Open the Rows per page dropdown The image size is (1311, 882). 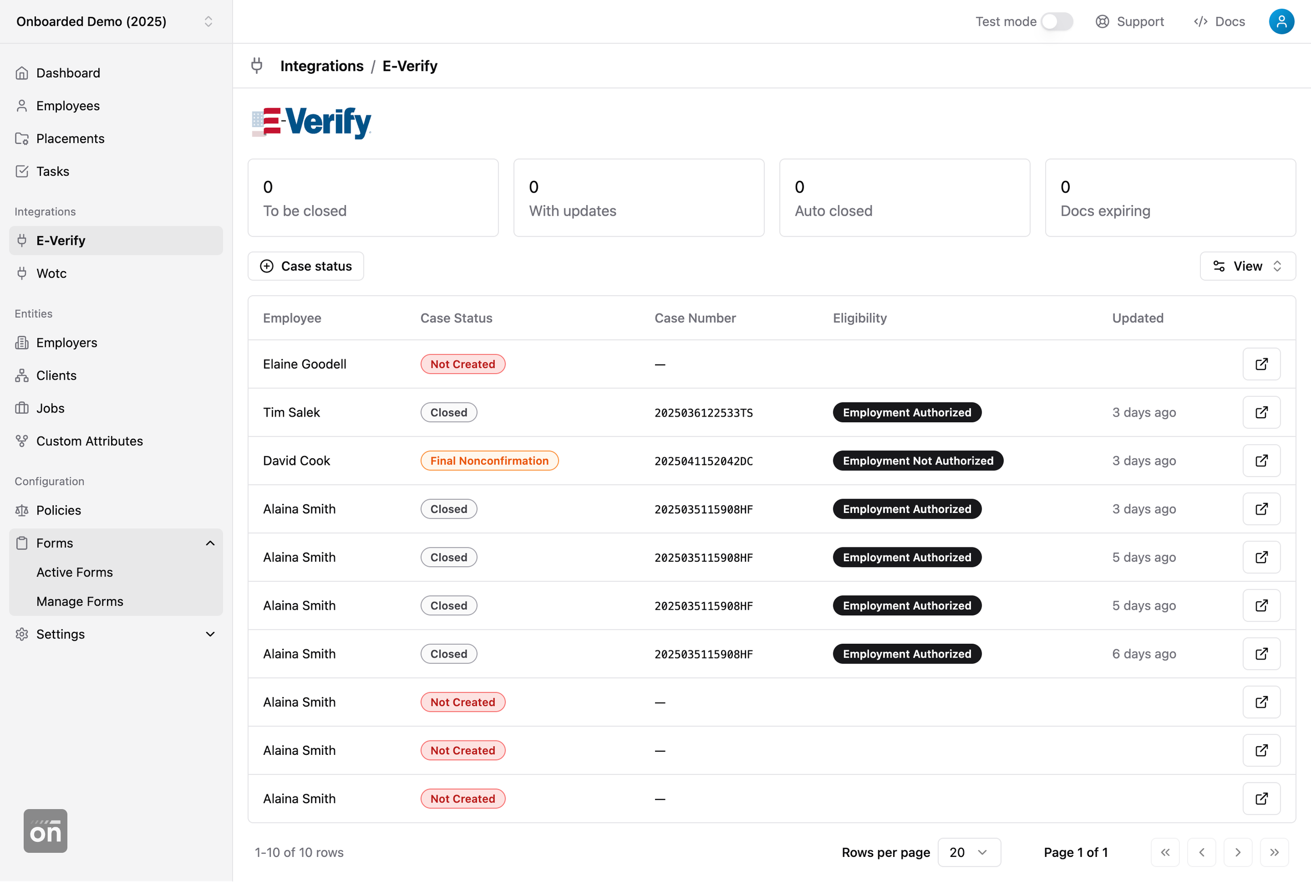[x=969, y=852]
